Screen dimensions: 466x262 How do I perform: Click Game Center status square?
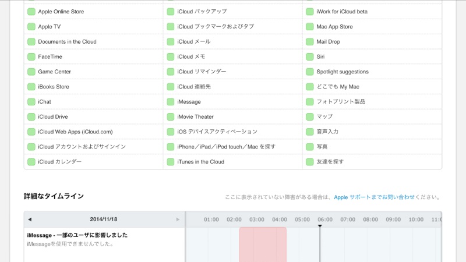point(31,72)
